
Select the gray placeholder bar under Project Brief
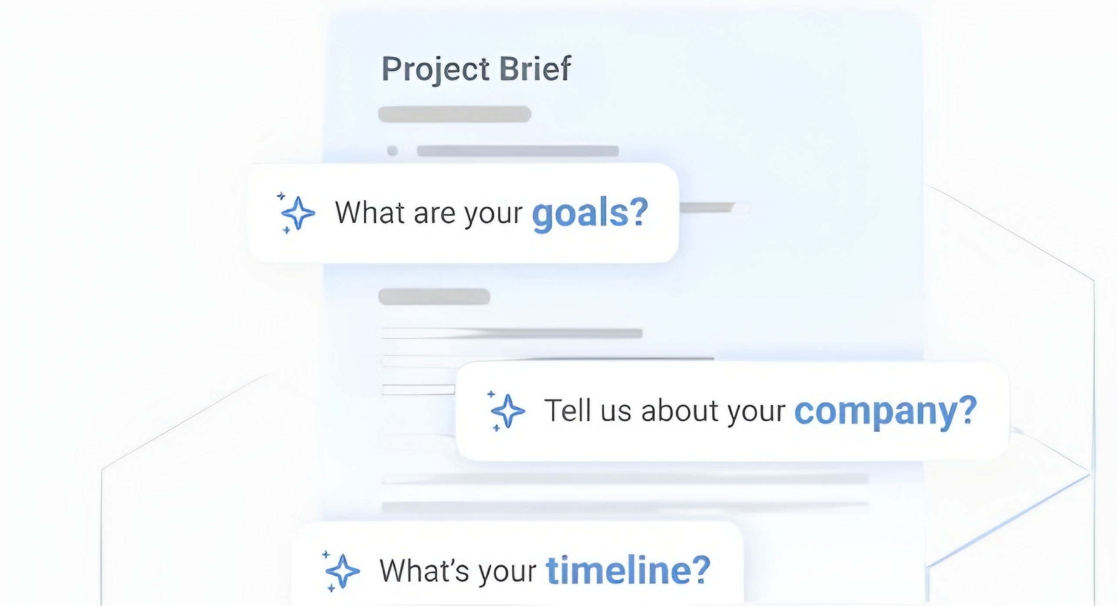point(455,114)
